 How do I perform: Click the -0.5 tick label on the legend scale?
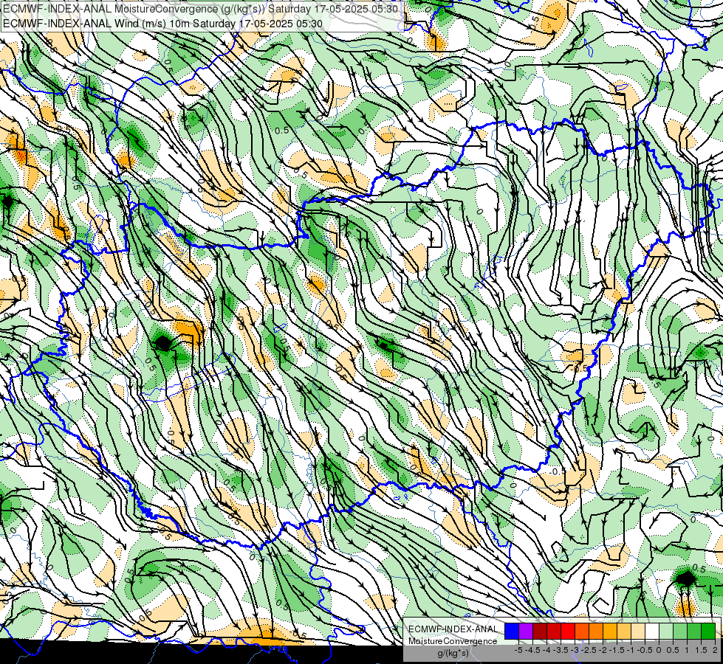pyautogui.click(x=645, y=650)
